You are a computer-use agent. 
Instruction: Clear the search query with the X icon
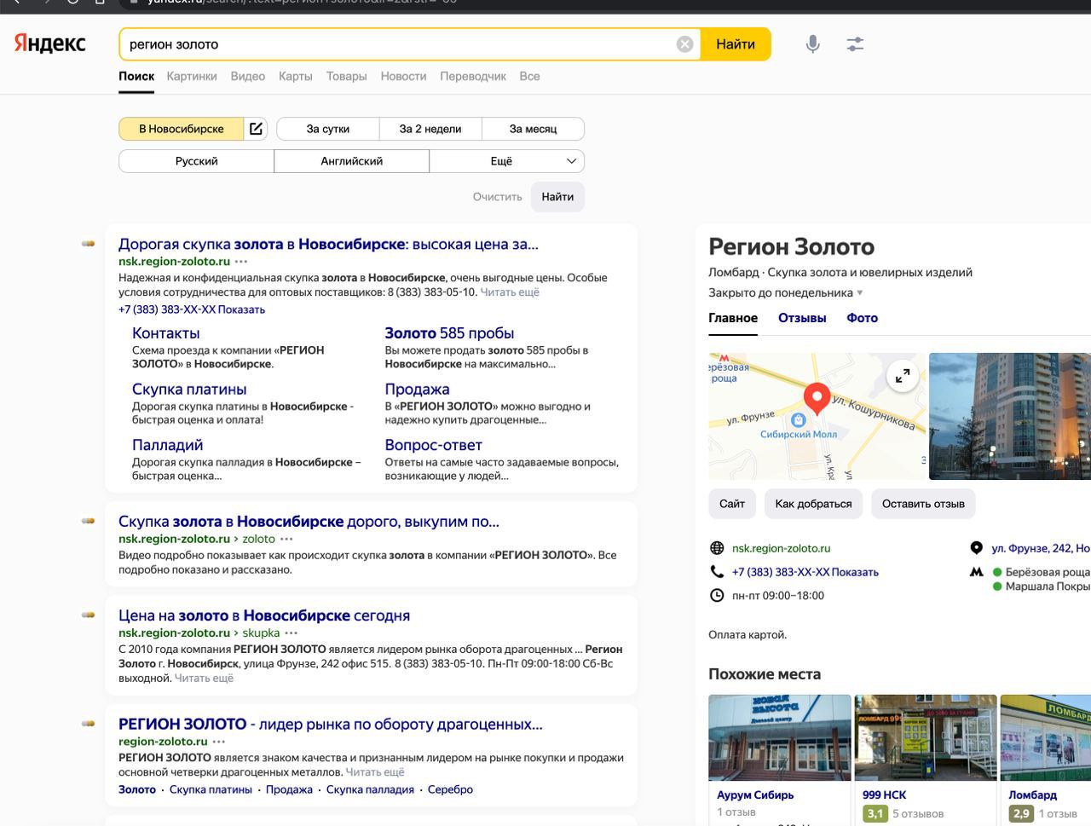684,44
